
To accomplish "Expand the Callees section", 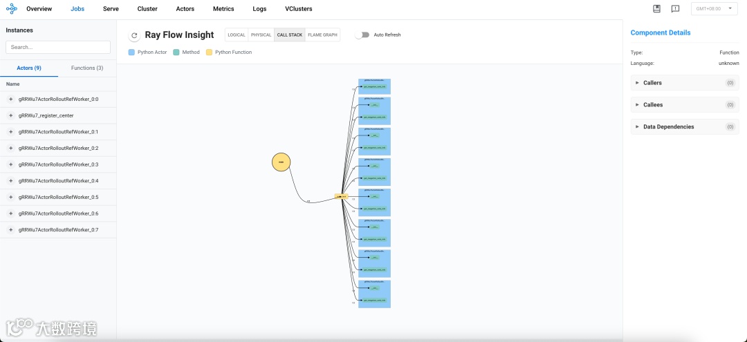I will point(685,104).
